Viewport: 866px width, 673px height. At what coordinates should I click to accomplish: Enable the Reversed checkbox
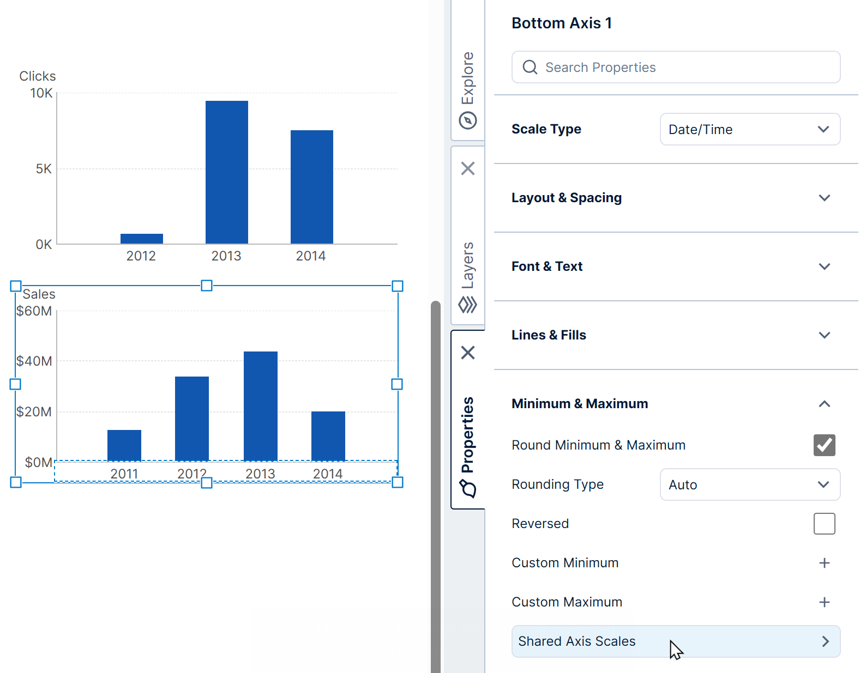coord(824,524)
